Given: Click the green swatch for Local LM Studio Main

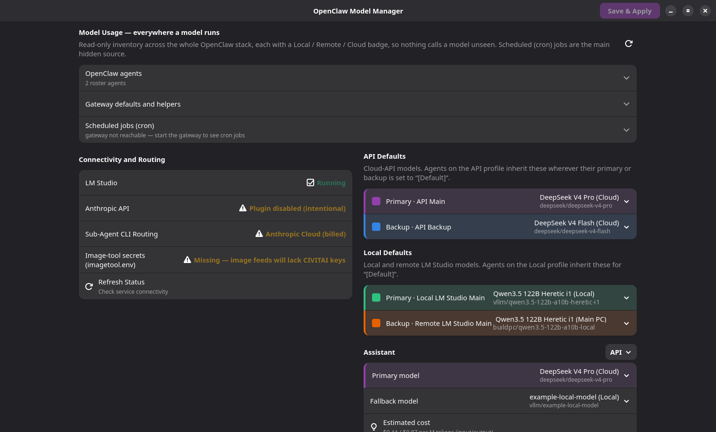Looking at the screenshot, I should 376,298.
